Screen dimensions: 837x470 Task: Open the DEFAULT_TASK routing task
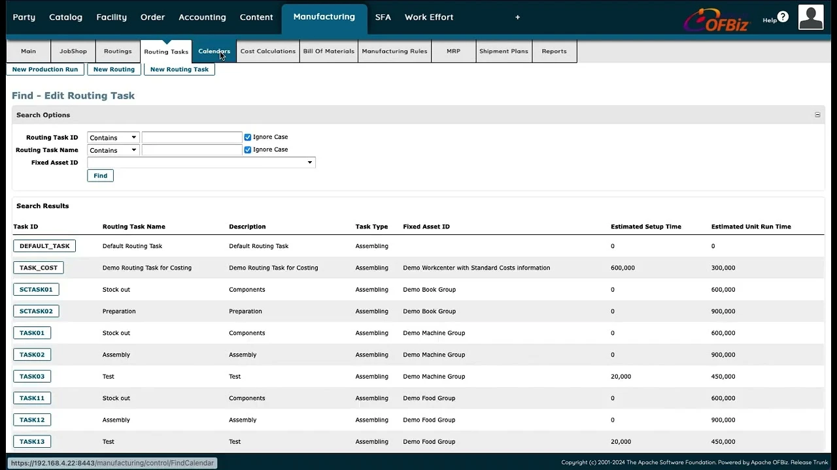44,246
